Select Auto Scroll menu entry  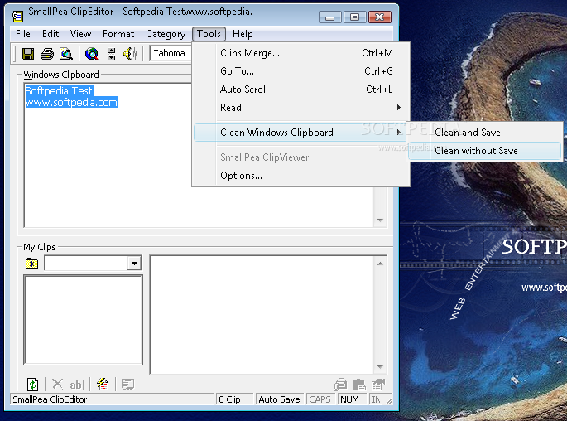301,89
